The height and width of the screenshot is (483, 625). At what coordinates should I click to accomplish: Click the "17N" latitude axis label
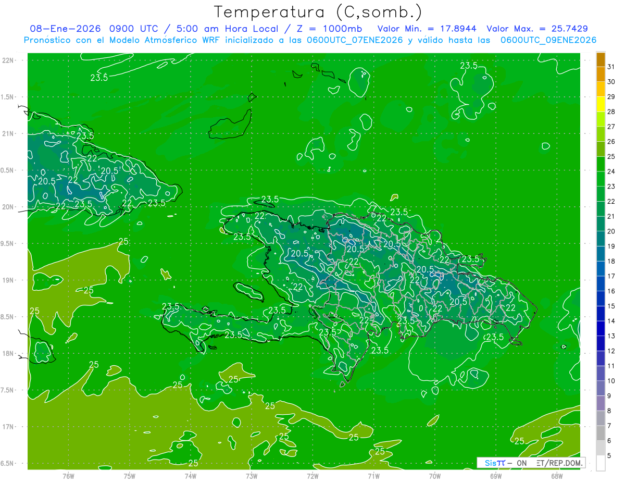(9, 427)
